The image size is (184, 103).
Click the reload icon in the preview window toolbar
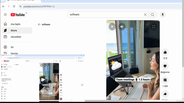5,58
